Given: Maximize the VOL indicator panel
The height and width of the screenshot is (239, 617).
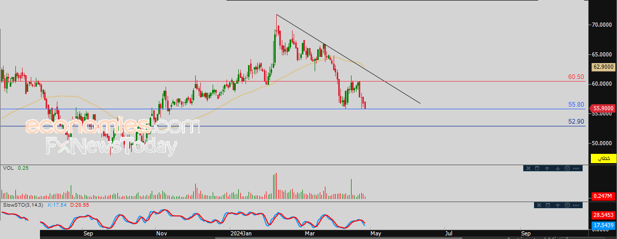Looking at the screenshot, I should click(537, 168).
